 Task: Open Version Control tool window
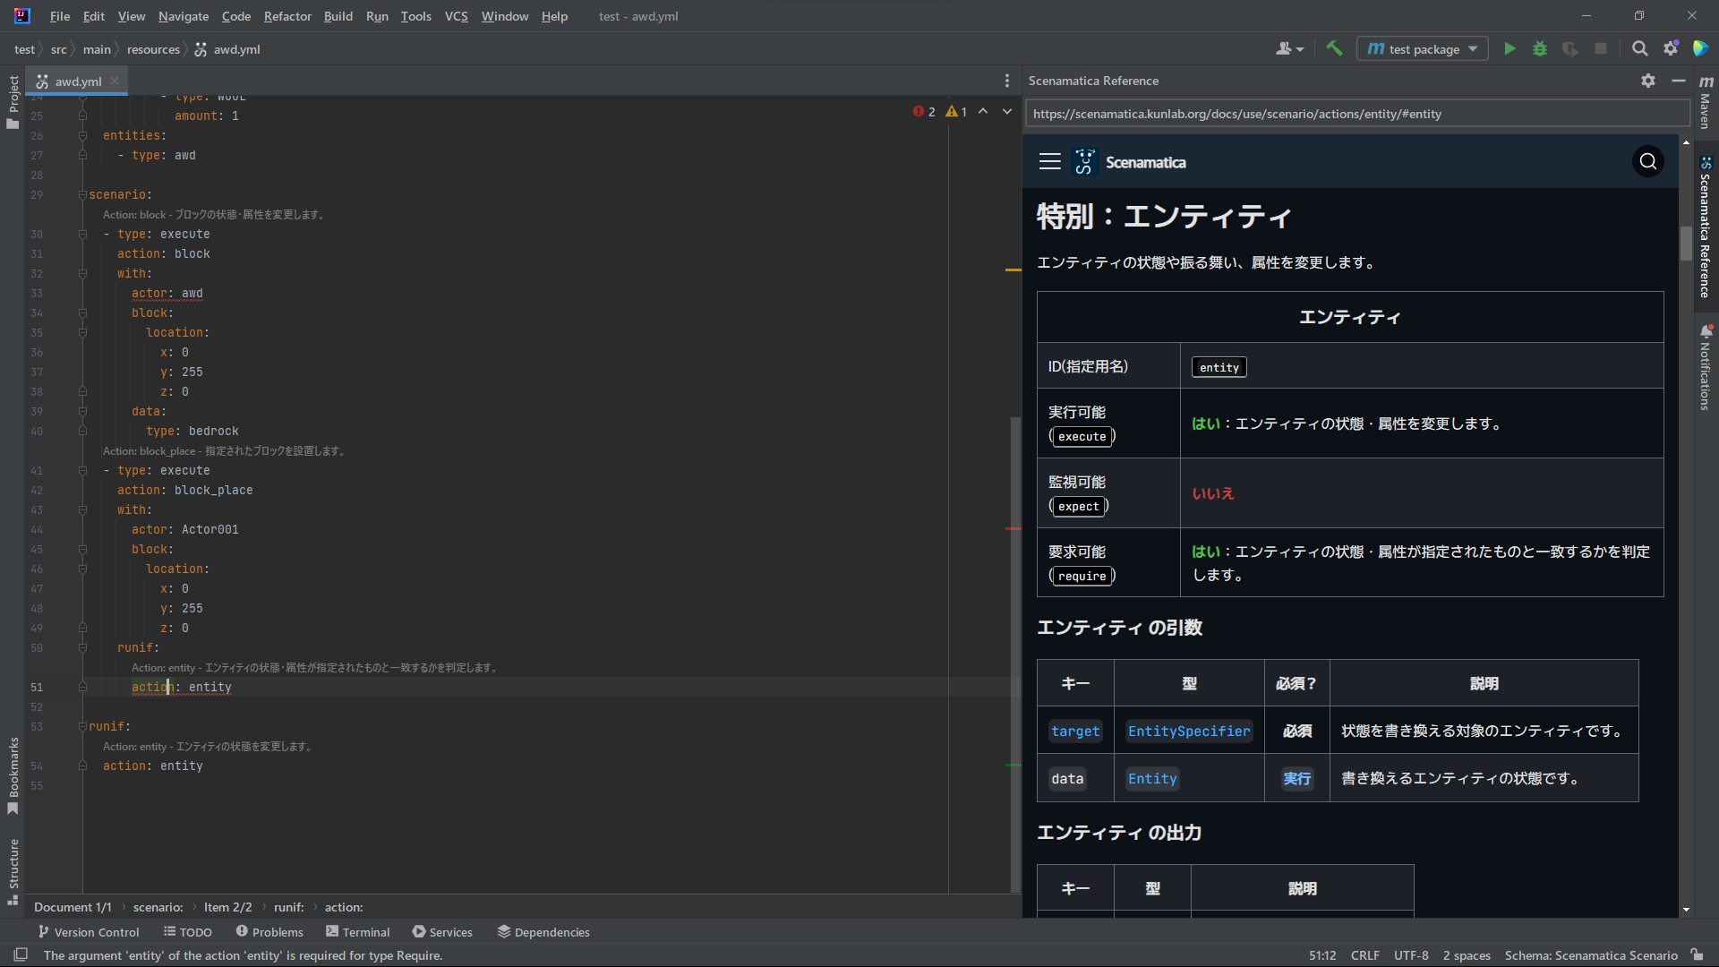click(x=89, y=932)
